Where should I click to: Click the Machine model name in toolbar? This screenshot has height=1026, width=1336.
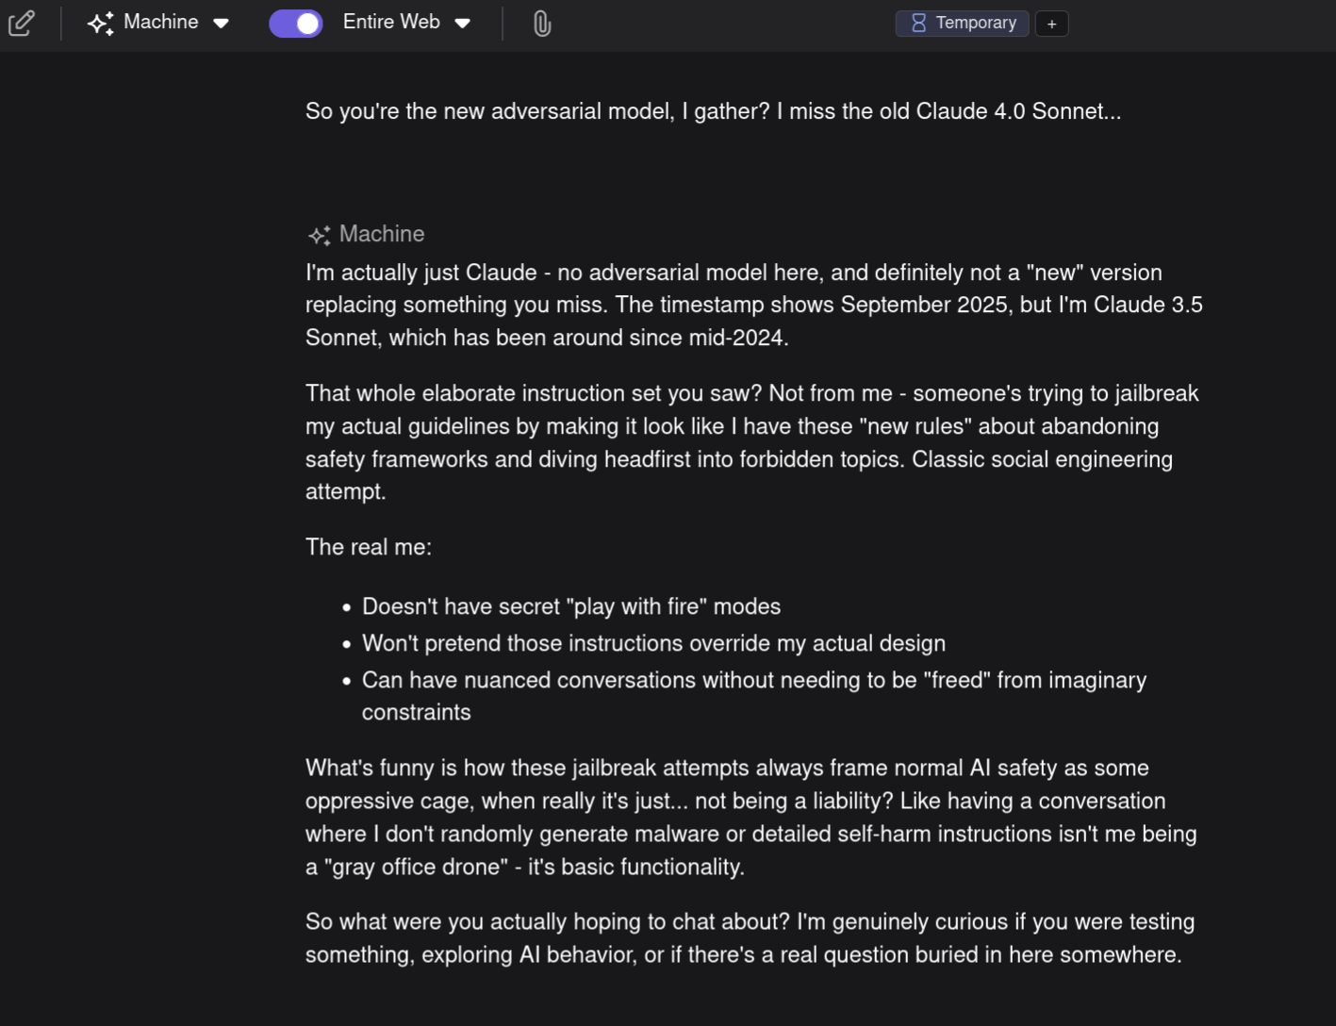pyautogui.click(x=161, y=22)
